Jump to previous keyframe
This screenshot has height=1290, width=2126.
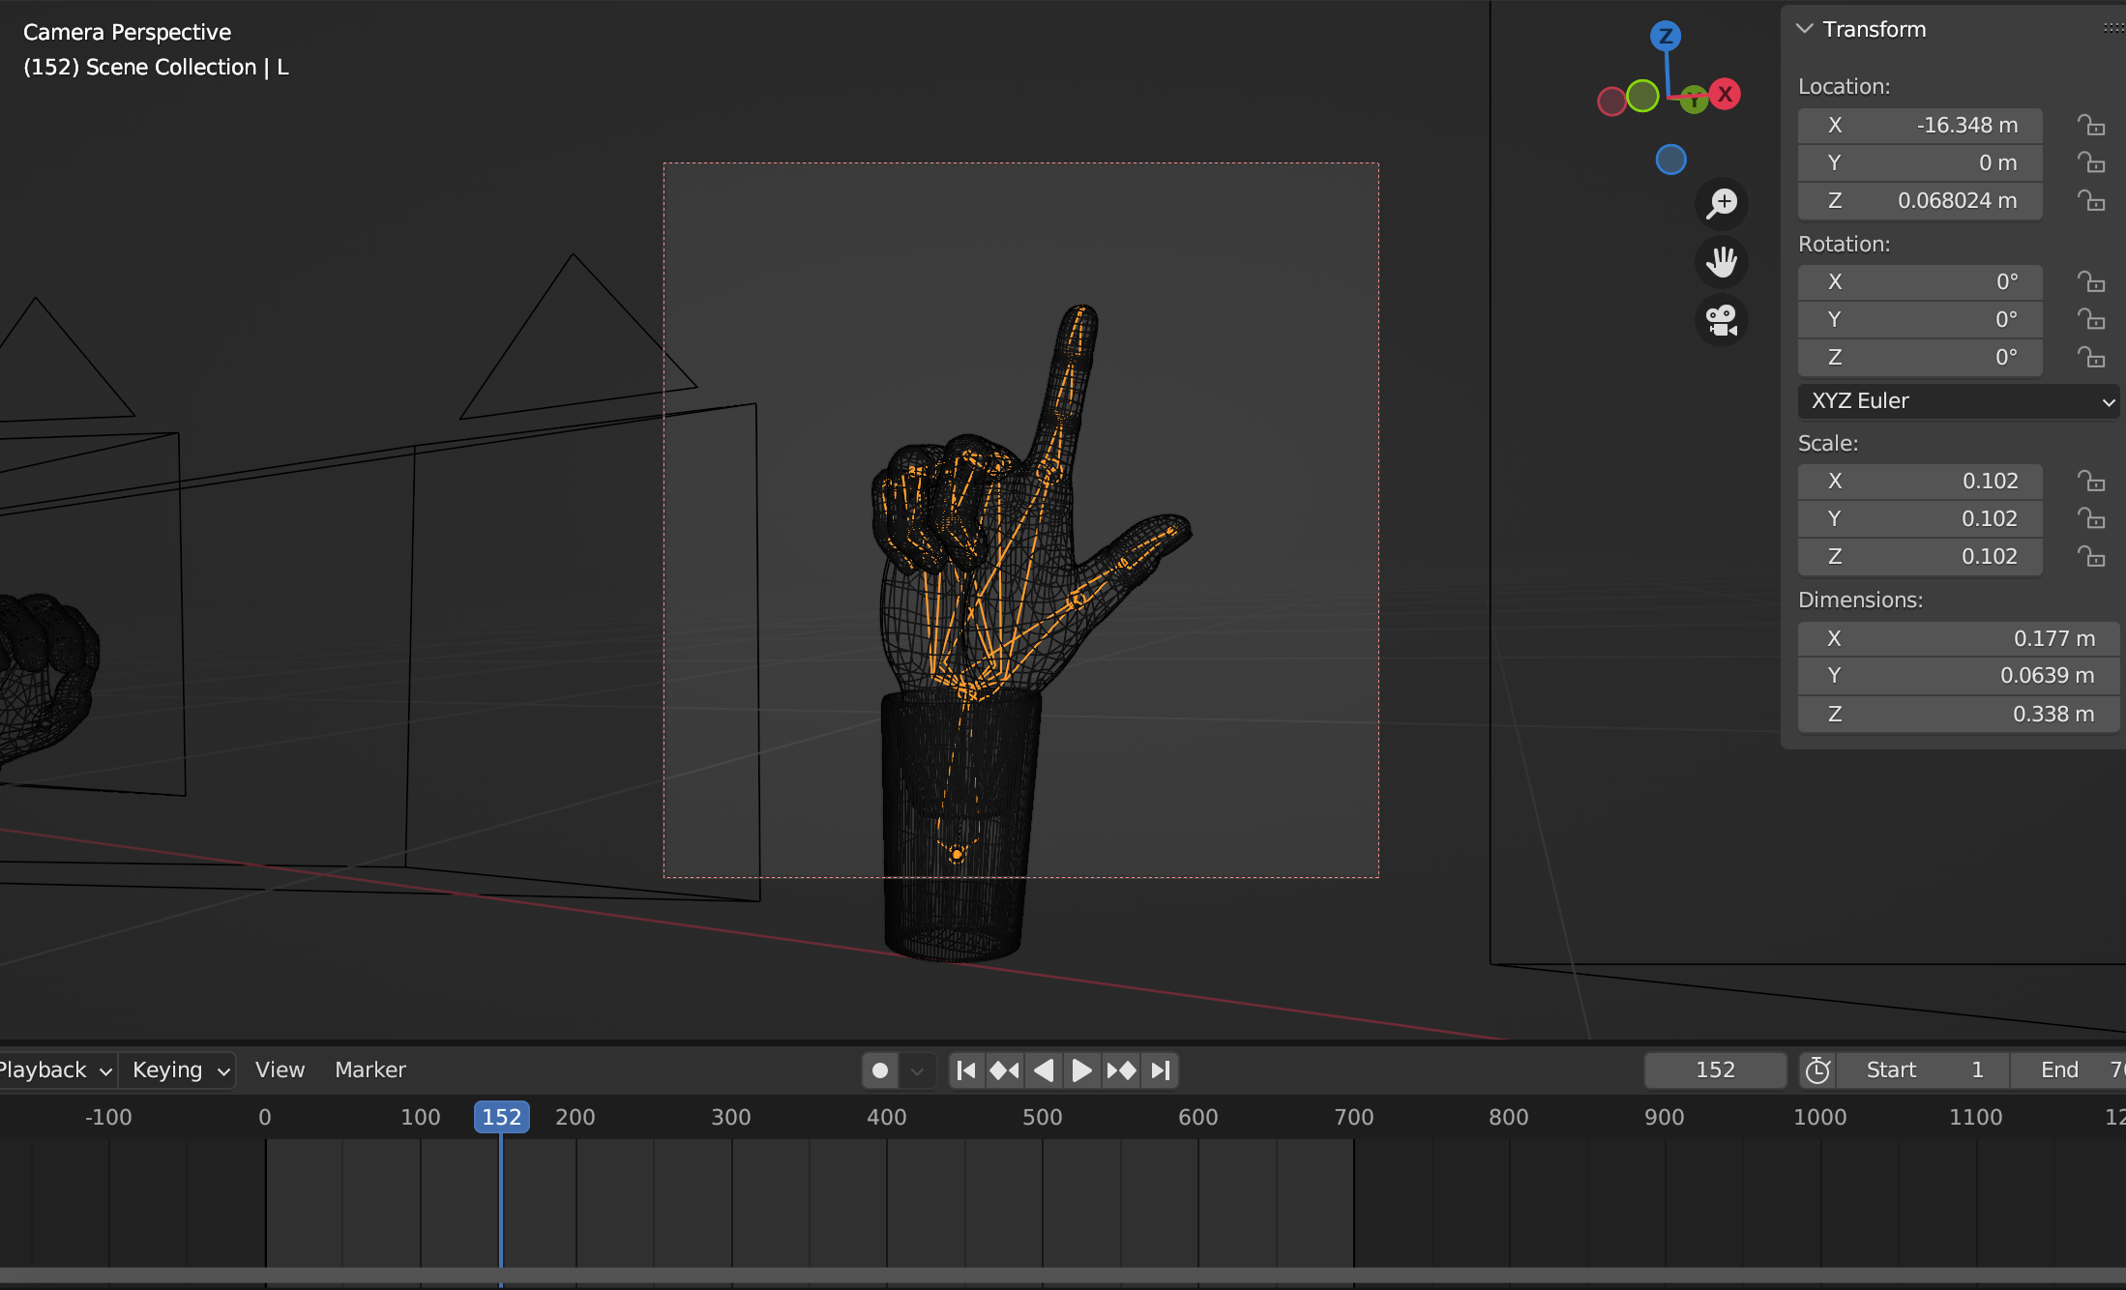(1004, 1070)
